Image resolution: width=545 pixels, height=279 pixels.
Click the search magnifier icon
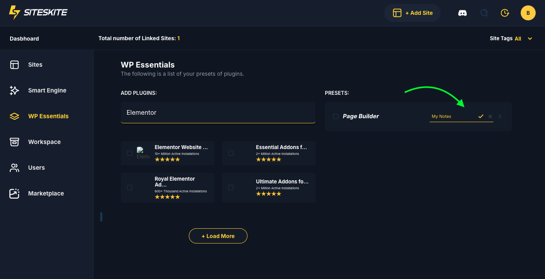click(x=484, y=13)
